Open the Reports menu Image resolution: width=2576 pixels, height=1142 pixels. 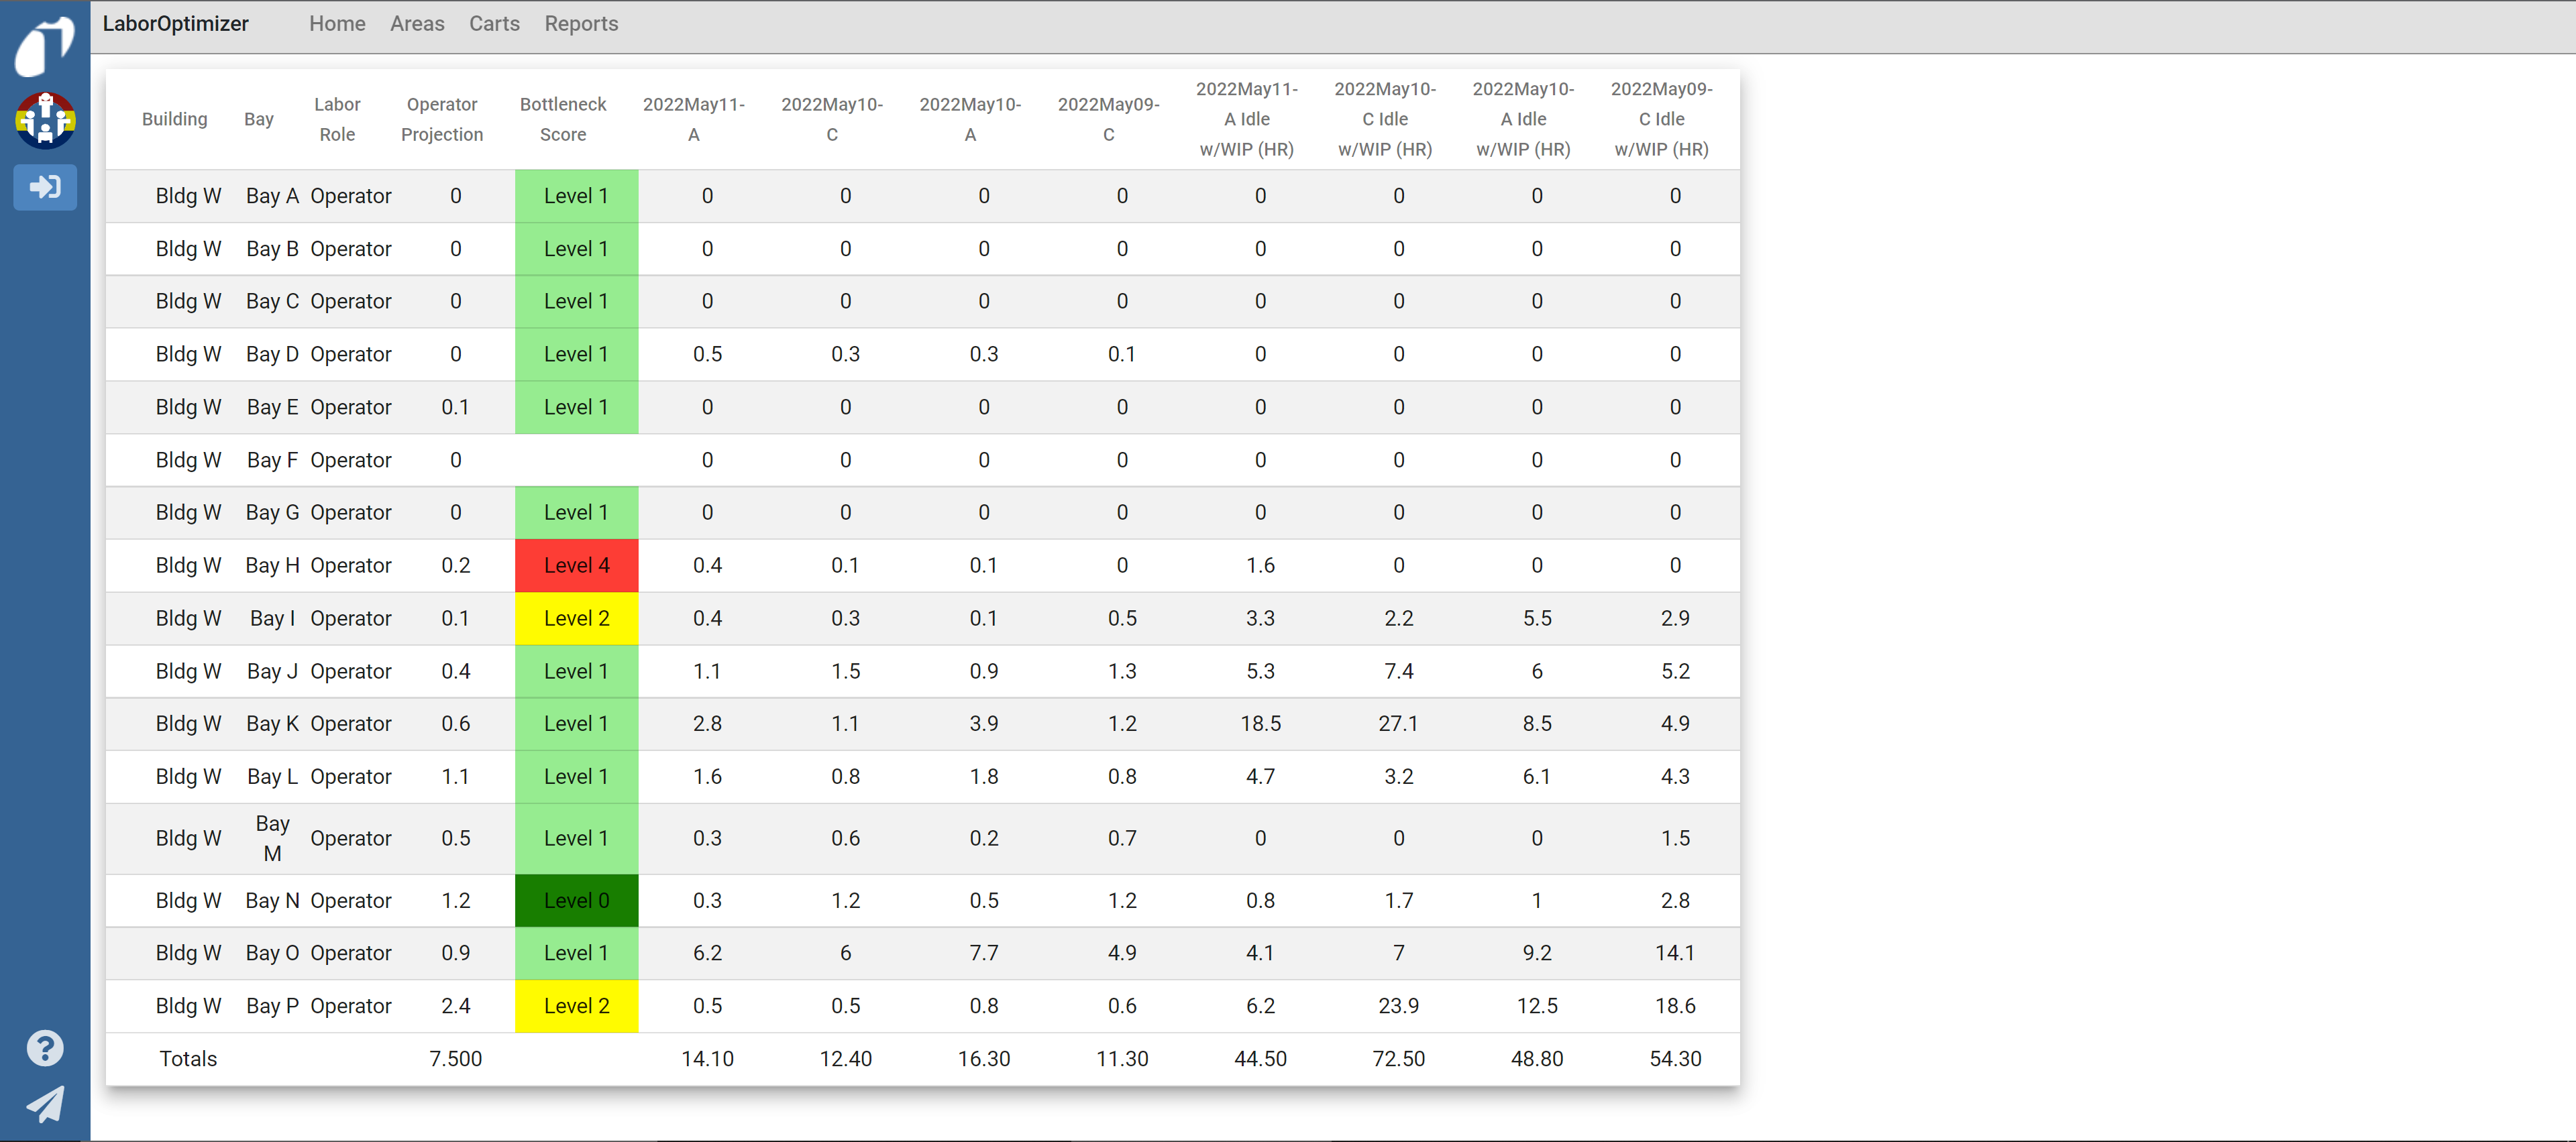pos(581,24)
